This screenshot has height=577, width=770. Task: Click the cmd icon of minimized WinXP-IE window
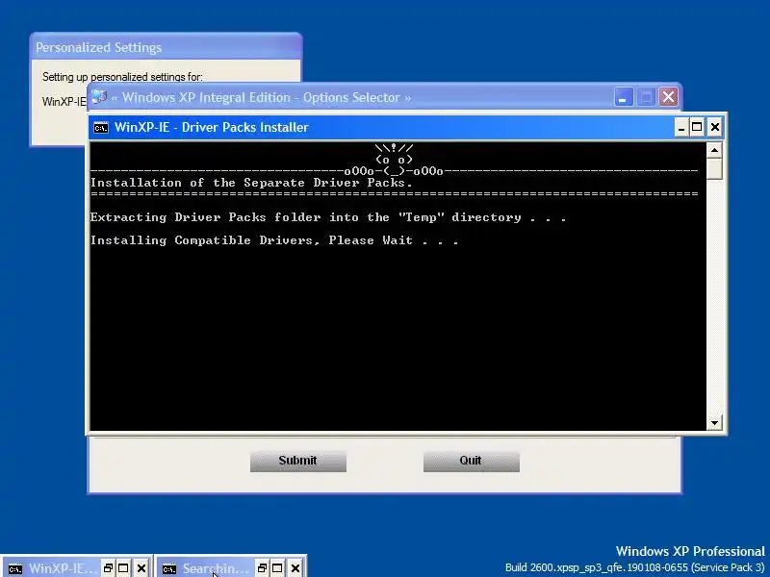click(x=15, y=569)
